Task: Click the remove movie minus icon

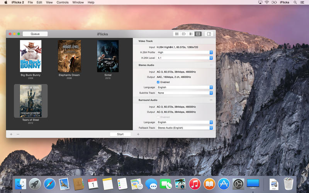Action: [18, 134]
